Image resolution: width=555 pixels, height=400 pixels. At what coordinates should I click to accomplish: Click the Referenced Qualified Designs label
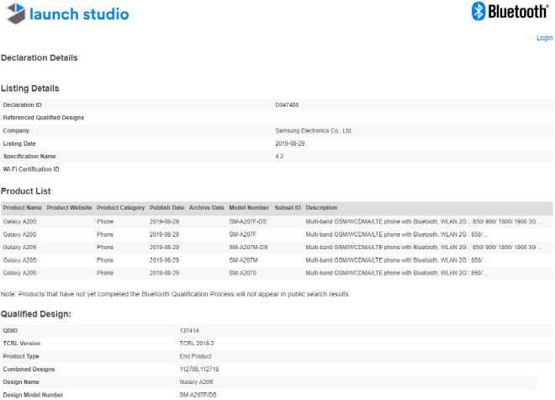click(x=44, y=118)
